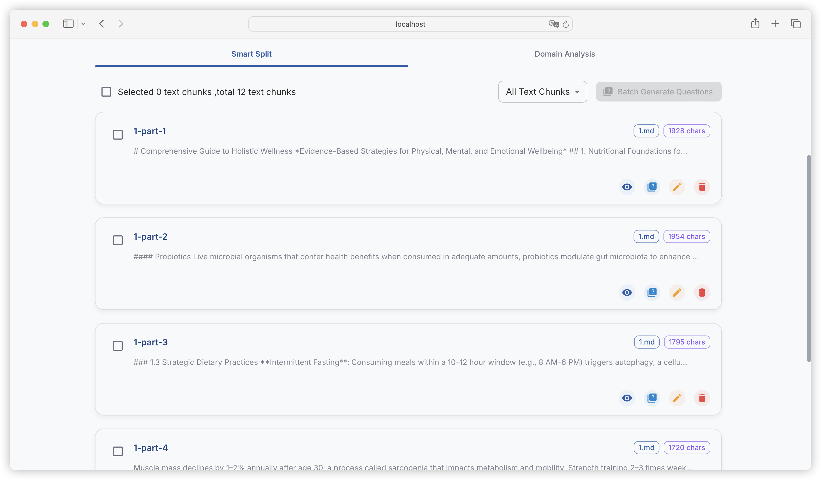Switch to the Domain Analysis tab
821x480 pixels.
click(564, 54)
